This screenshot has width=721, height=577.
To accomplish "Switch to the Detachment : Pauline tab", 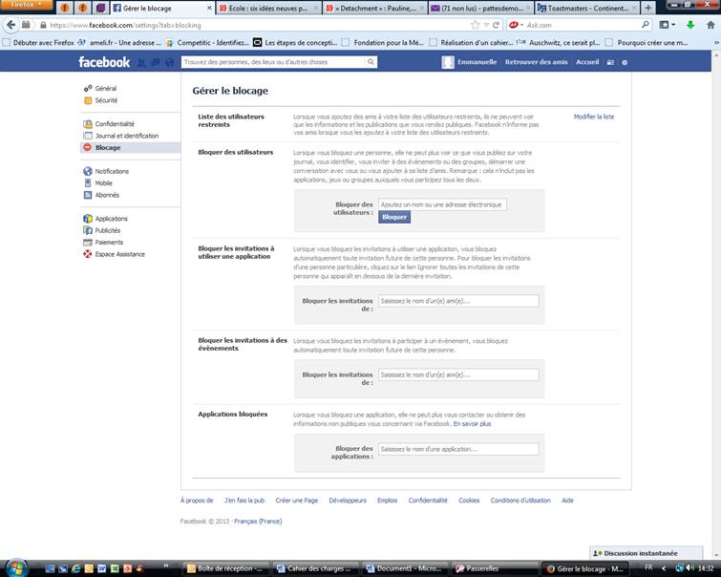I will 373,8.
